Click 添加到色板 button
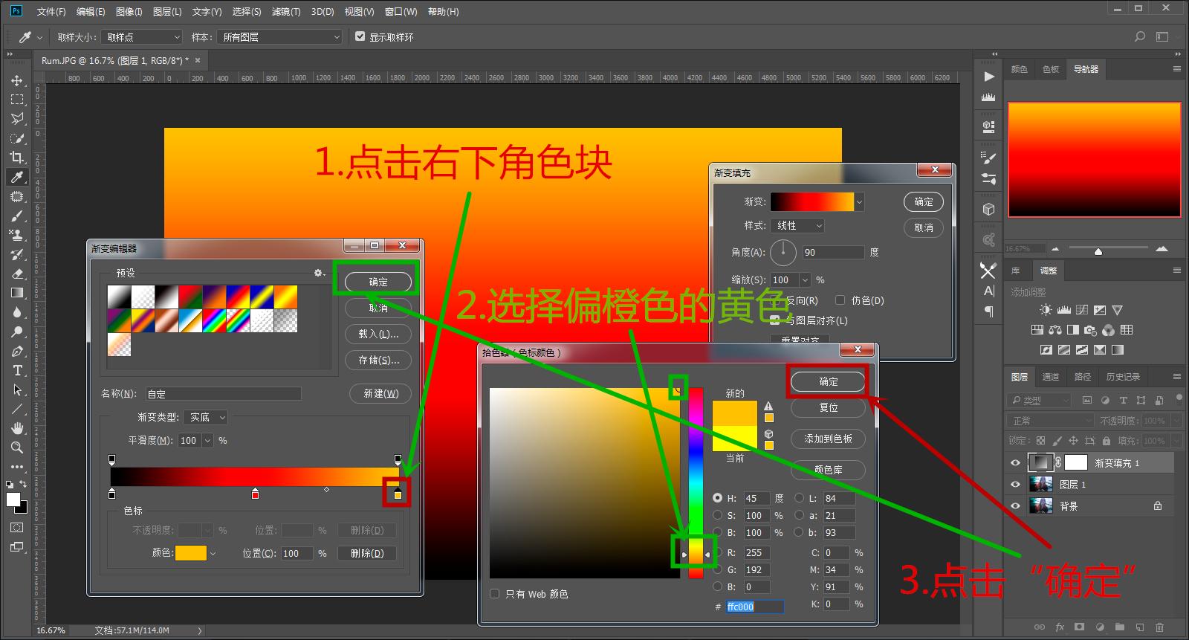The height and width of the screenshot is (640, 1189). pyautogui.click(x=828, y=439)
